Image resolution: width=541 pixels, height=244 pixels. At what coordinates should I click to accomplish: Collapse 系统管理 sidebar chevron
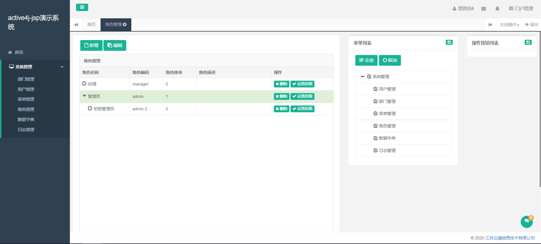click(62, 67)
